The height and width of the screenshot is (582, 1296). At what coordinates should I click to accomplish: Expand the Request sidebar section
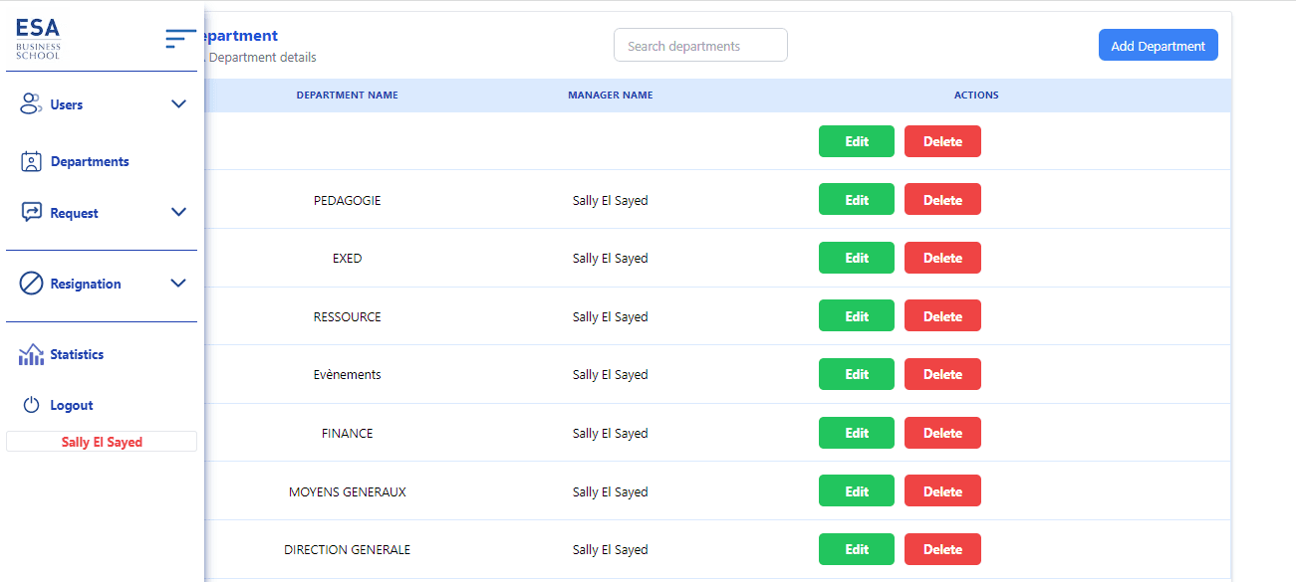point(178,211)
